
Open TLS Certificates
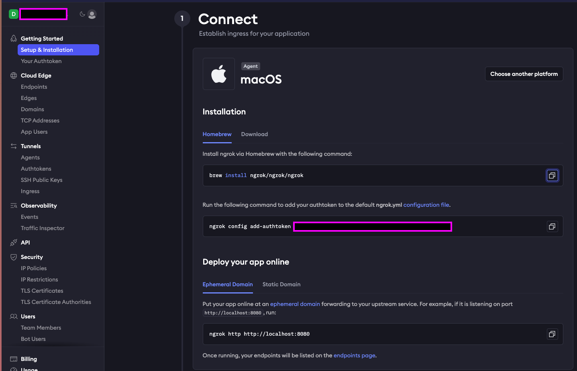point(42,291)
